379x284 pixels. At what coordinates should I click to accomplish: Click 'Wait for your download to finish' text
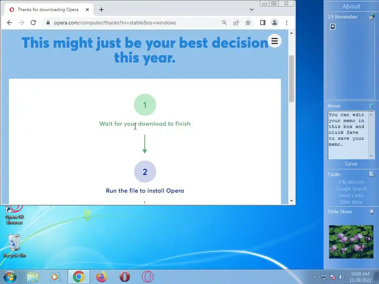[145, 124]
